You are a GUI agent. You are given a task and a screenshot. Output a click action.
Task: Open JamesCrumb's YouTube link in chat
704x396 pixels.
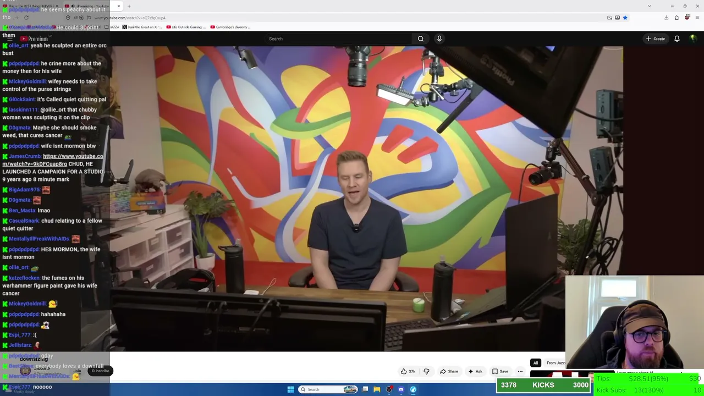click(x=53, y=160)
